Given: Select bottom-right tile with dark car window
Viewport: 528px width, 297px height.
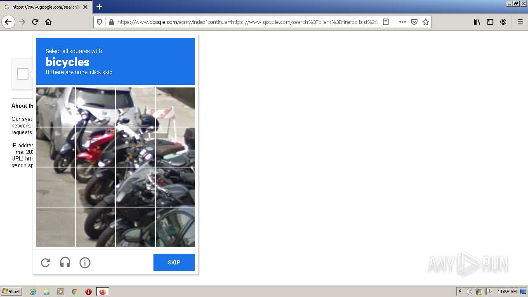Looking at the screenshot, I should (175, 227).
